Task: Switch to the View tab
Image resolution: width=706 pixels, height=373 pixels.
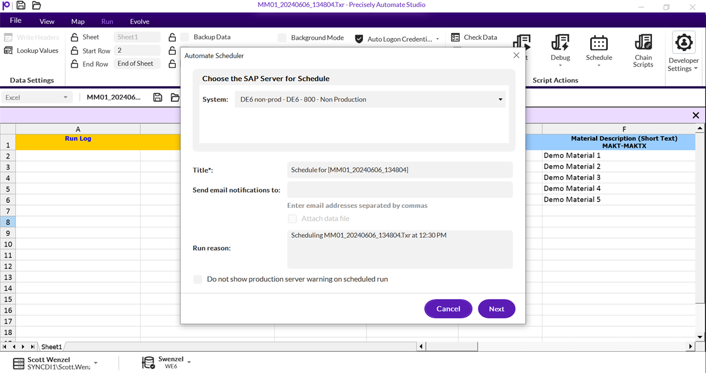Action: click(x=47, y=21)
